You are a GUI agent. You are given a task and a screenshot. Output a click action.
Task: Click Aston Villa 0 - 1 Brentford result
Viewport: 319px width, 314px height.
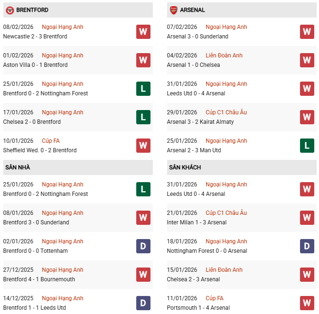35,65
